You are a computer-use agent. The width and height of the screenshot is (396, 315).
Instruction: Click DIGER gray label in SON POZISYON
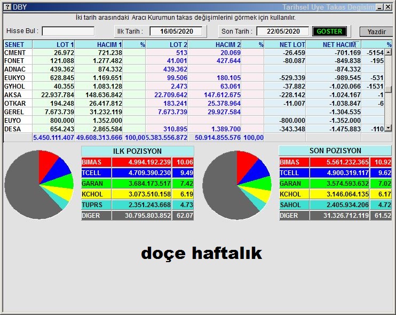294,216
